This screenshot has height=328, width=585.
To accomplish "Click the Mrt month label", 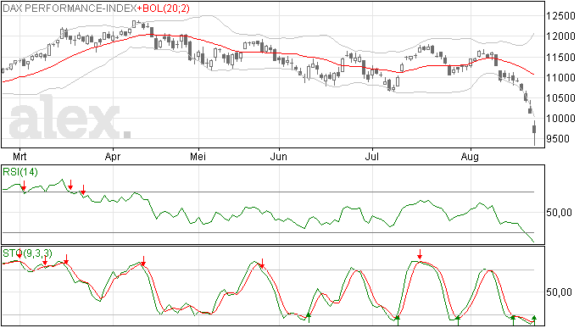I will point(19,156).
